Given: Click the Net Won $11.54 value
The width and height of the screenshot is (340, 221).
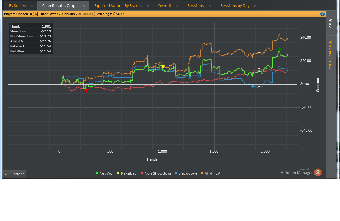Looking at the screenshot, I should [x=45, y=51].
